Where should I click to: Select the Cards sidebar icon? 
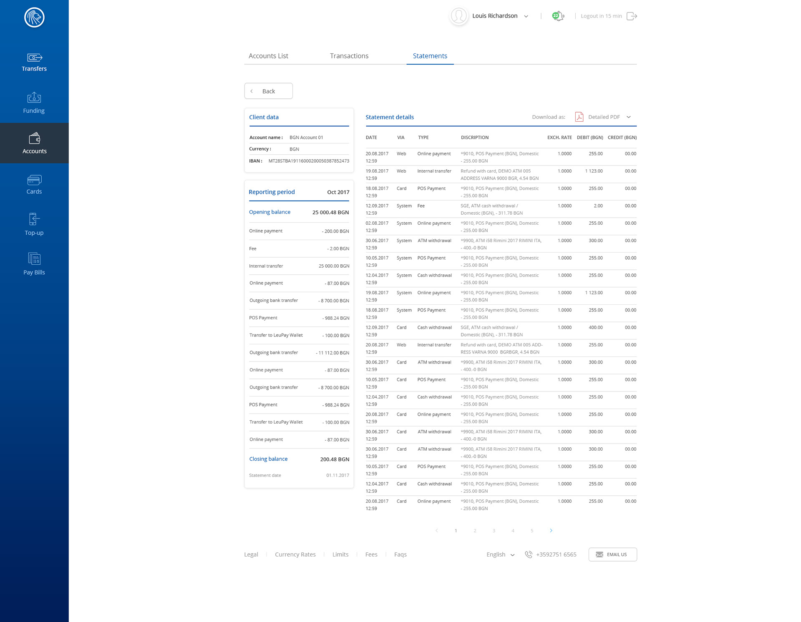34,180
